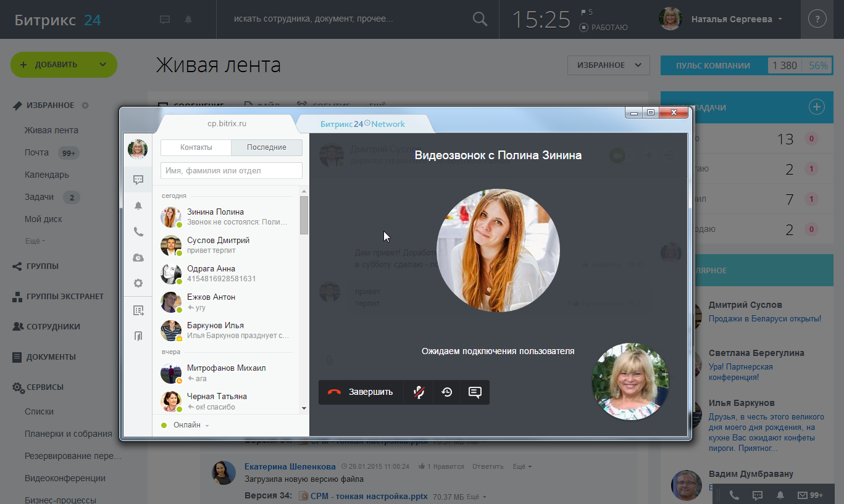Open the link Продажи в Беларуси открыты!
The width and height of the screenshot is (844, 504).
pyautogui.click(x=765, y=318)
